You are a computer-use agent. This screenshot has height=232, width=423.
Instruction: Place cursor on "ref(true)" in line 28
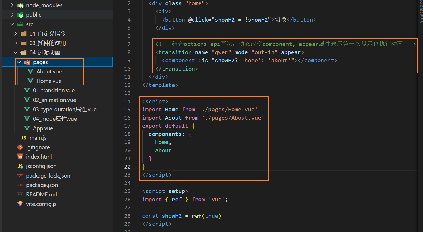click(x=206, y=216)
